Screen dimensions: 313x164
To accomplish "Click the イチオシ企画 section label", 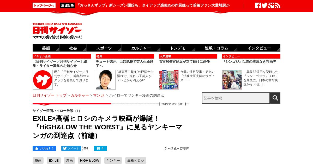I will pyautogui.click(x=62, y=56).
